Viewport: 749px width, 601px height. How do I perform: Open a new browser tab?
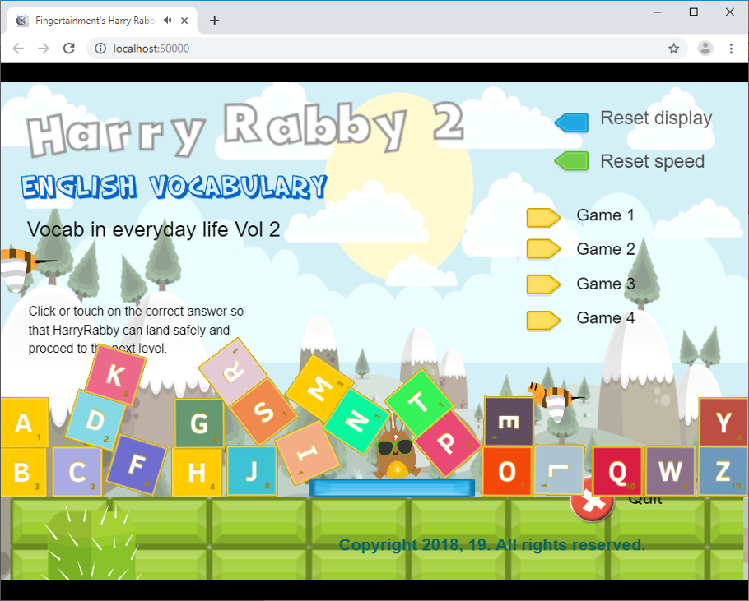pos(215,20)
